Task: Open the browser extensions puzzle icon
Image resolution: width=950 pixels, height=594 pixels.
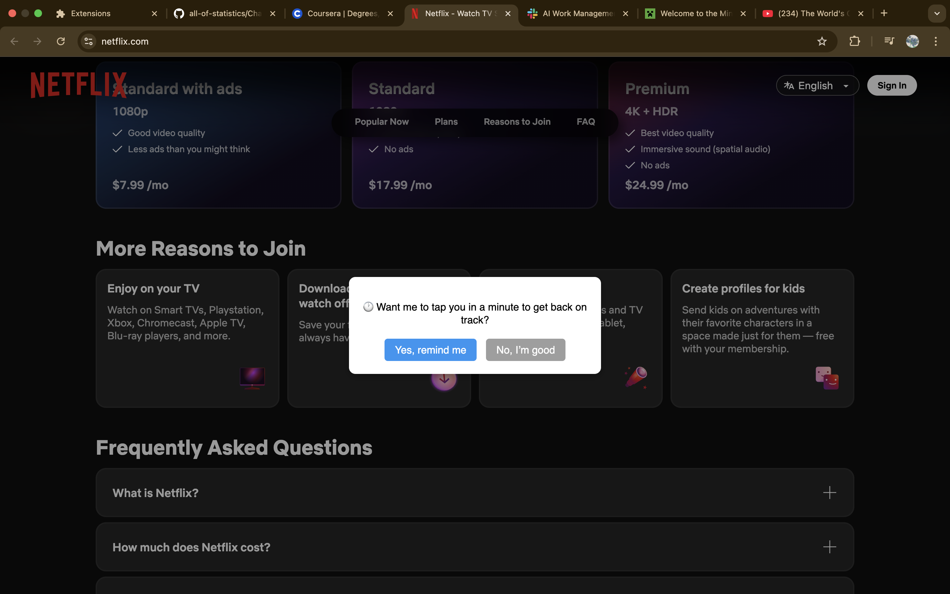Action: [x=854, y=41]
